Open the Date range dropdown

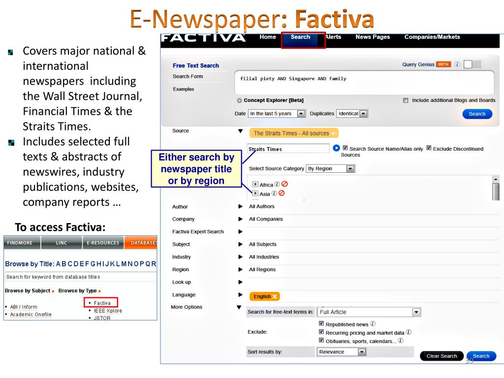pyautogui.click(x=277, y=114)
